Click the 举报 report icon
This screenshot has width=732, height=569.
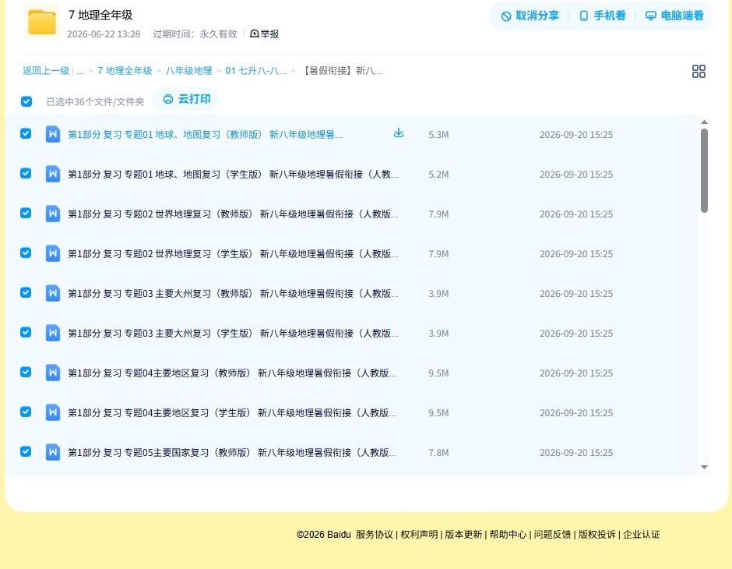[255, 34]
